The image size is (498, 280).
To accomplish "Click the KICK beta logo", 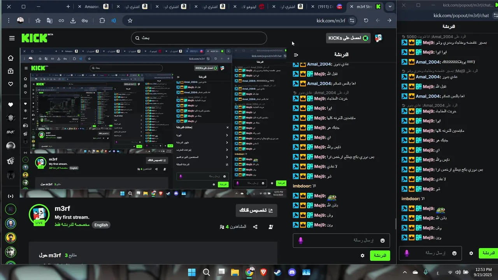I will pyautogui.click(x=37, y=38).
